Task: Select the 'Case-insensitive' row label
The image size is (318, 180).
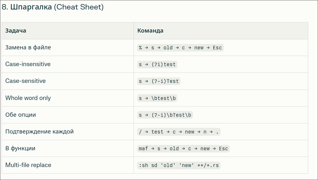Action: (28, 64)
